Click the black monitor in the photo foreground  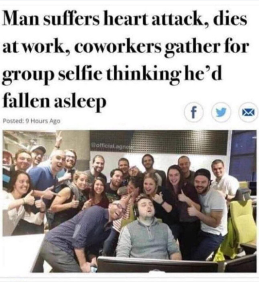coord(157,265)
